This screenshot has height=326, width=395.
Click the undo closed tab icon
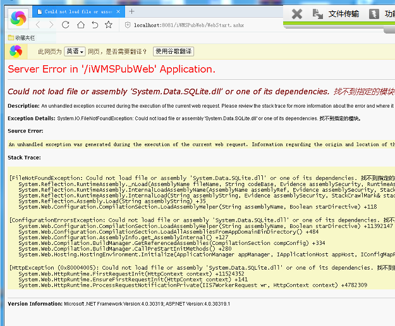[95, 25]
